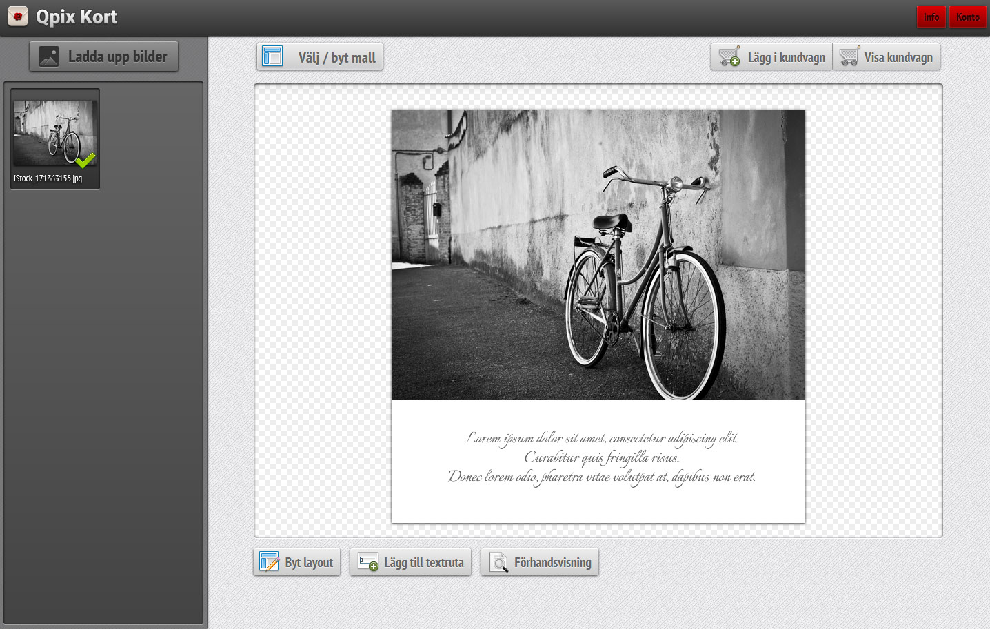This screenshot has width=990, height=629.
Task: Choose a template via Välj / byt mall
Action: click(320, 57)
